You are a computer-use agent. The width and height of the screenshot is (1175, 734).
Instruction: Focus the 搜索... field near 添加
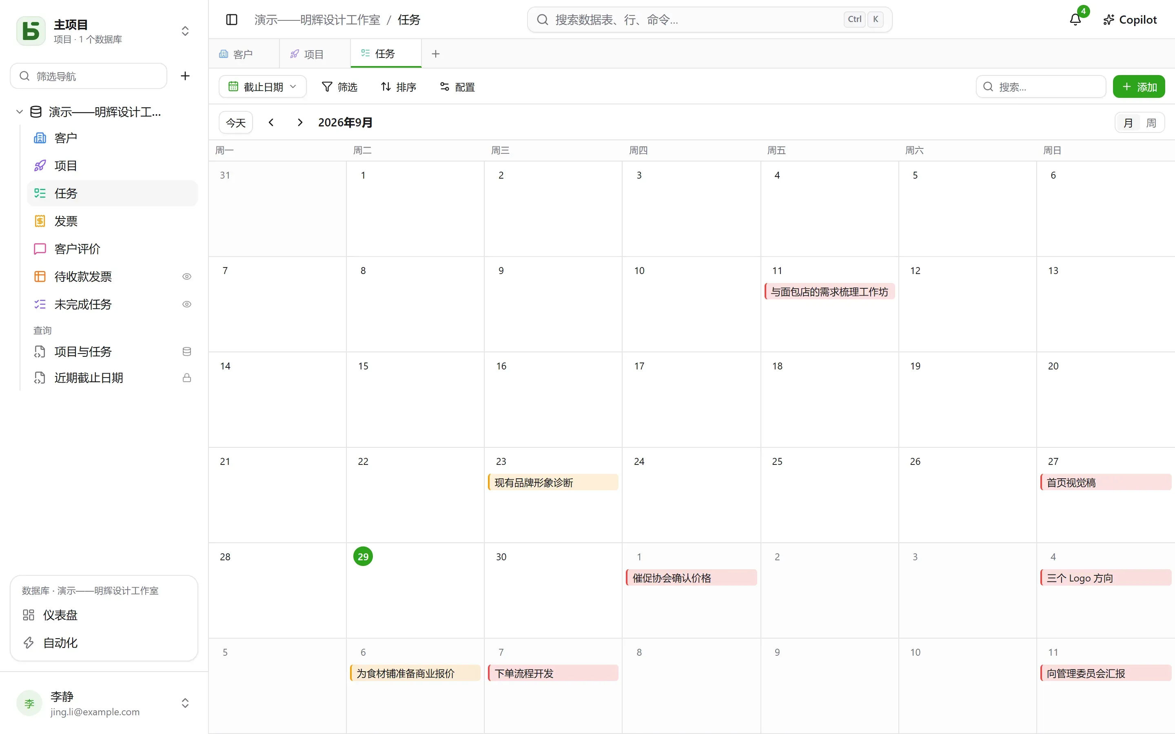click(x=1040, y=86)
